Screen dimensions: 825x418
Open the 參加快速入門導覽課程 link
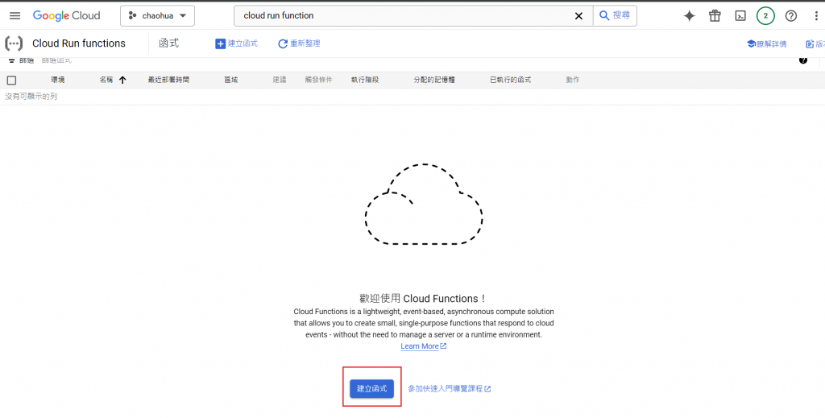tap(450, 389)
